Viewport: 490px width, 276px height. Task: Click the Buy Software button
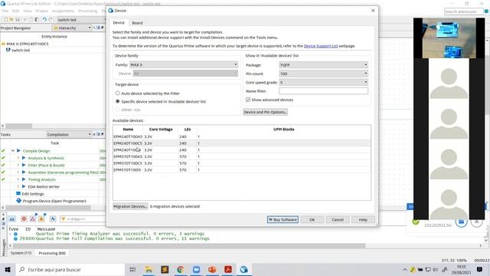[x=283, y=220]
